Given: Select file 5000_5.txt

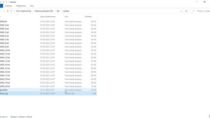Looking at the screenshot, I should click(x=4, y=32).
